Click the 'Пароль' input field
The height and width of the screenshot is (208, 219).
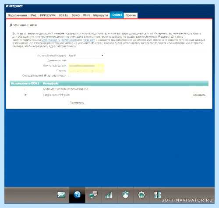pyautogui.click(x=86, y=71)
